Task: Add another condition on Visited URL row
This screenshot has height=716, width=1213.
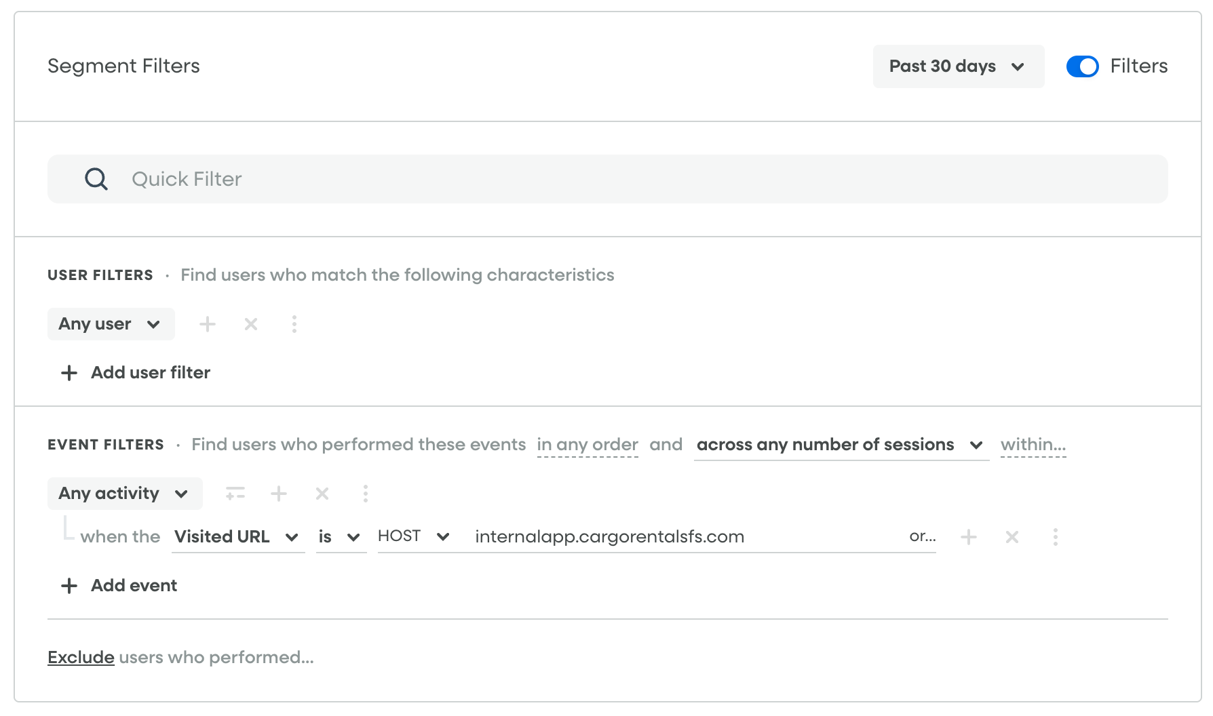Action: pos(969,537)
